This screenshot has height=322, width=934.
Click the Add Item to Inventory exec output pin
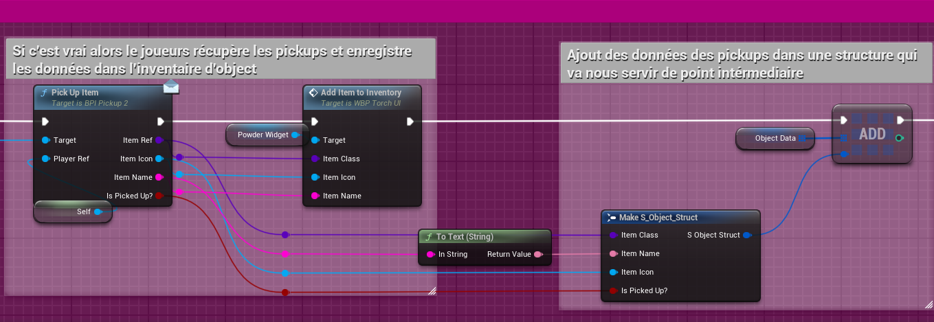[x=410, y=122]
